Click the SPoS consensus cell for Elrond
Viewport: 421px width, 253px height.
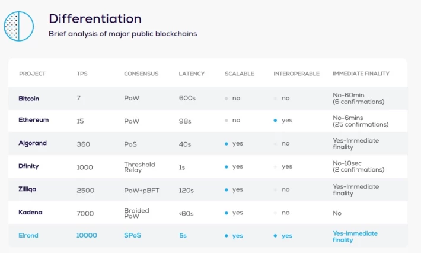click(x=133, y=235)
